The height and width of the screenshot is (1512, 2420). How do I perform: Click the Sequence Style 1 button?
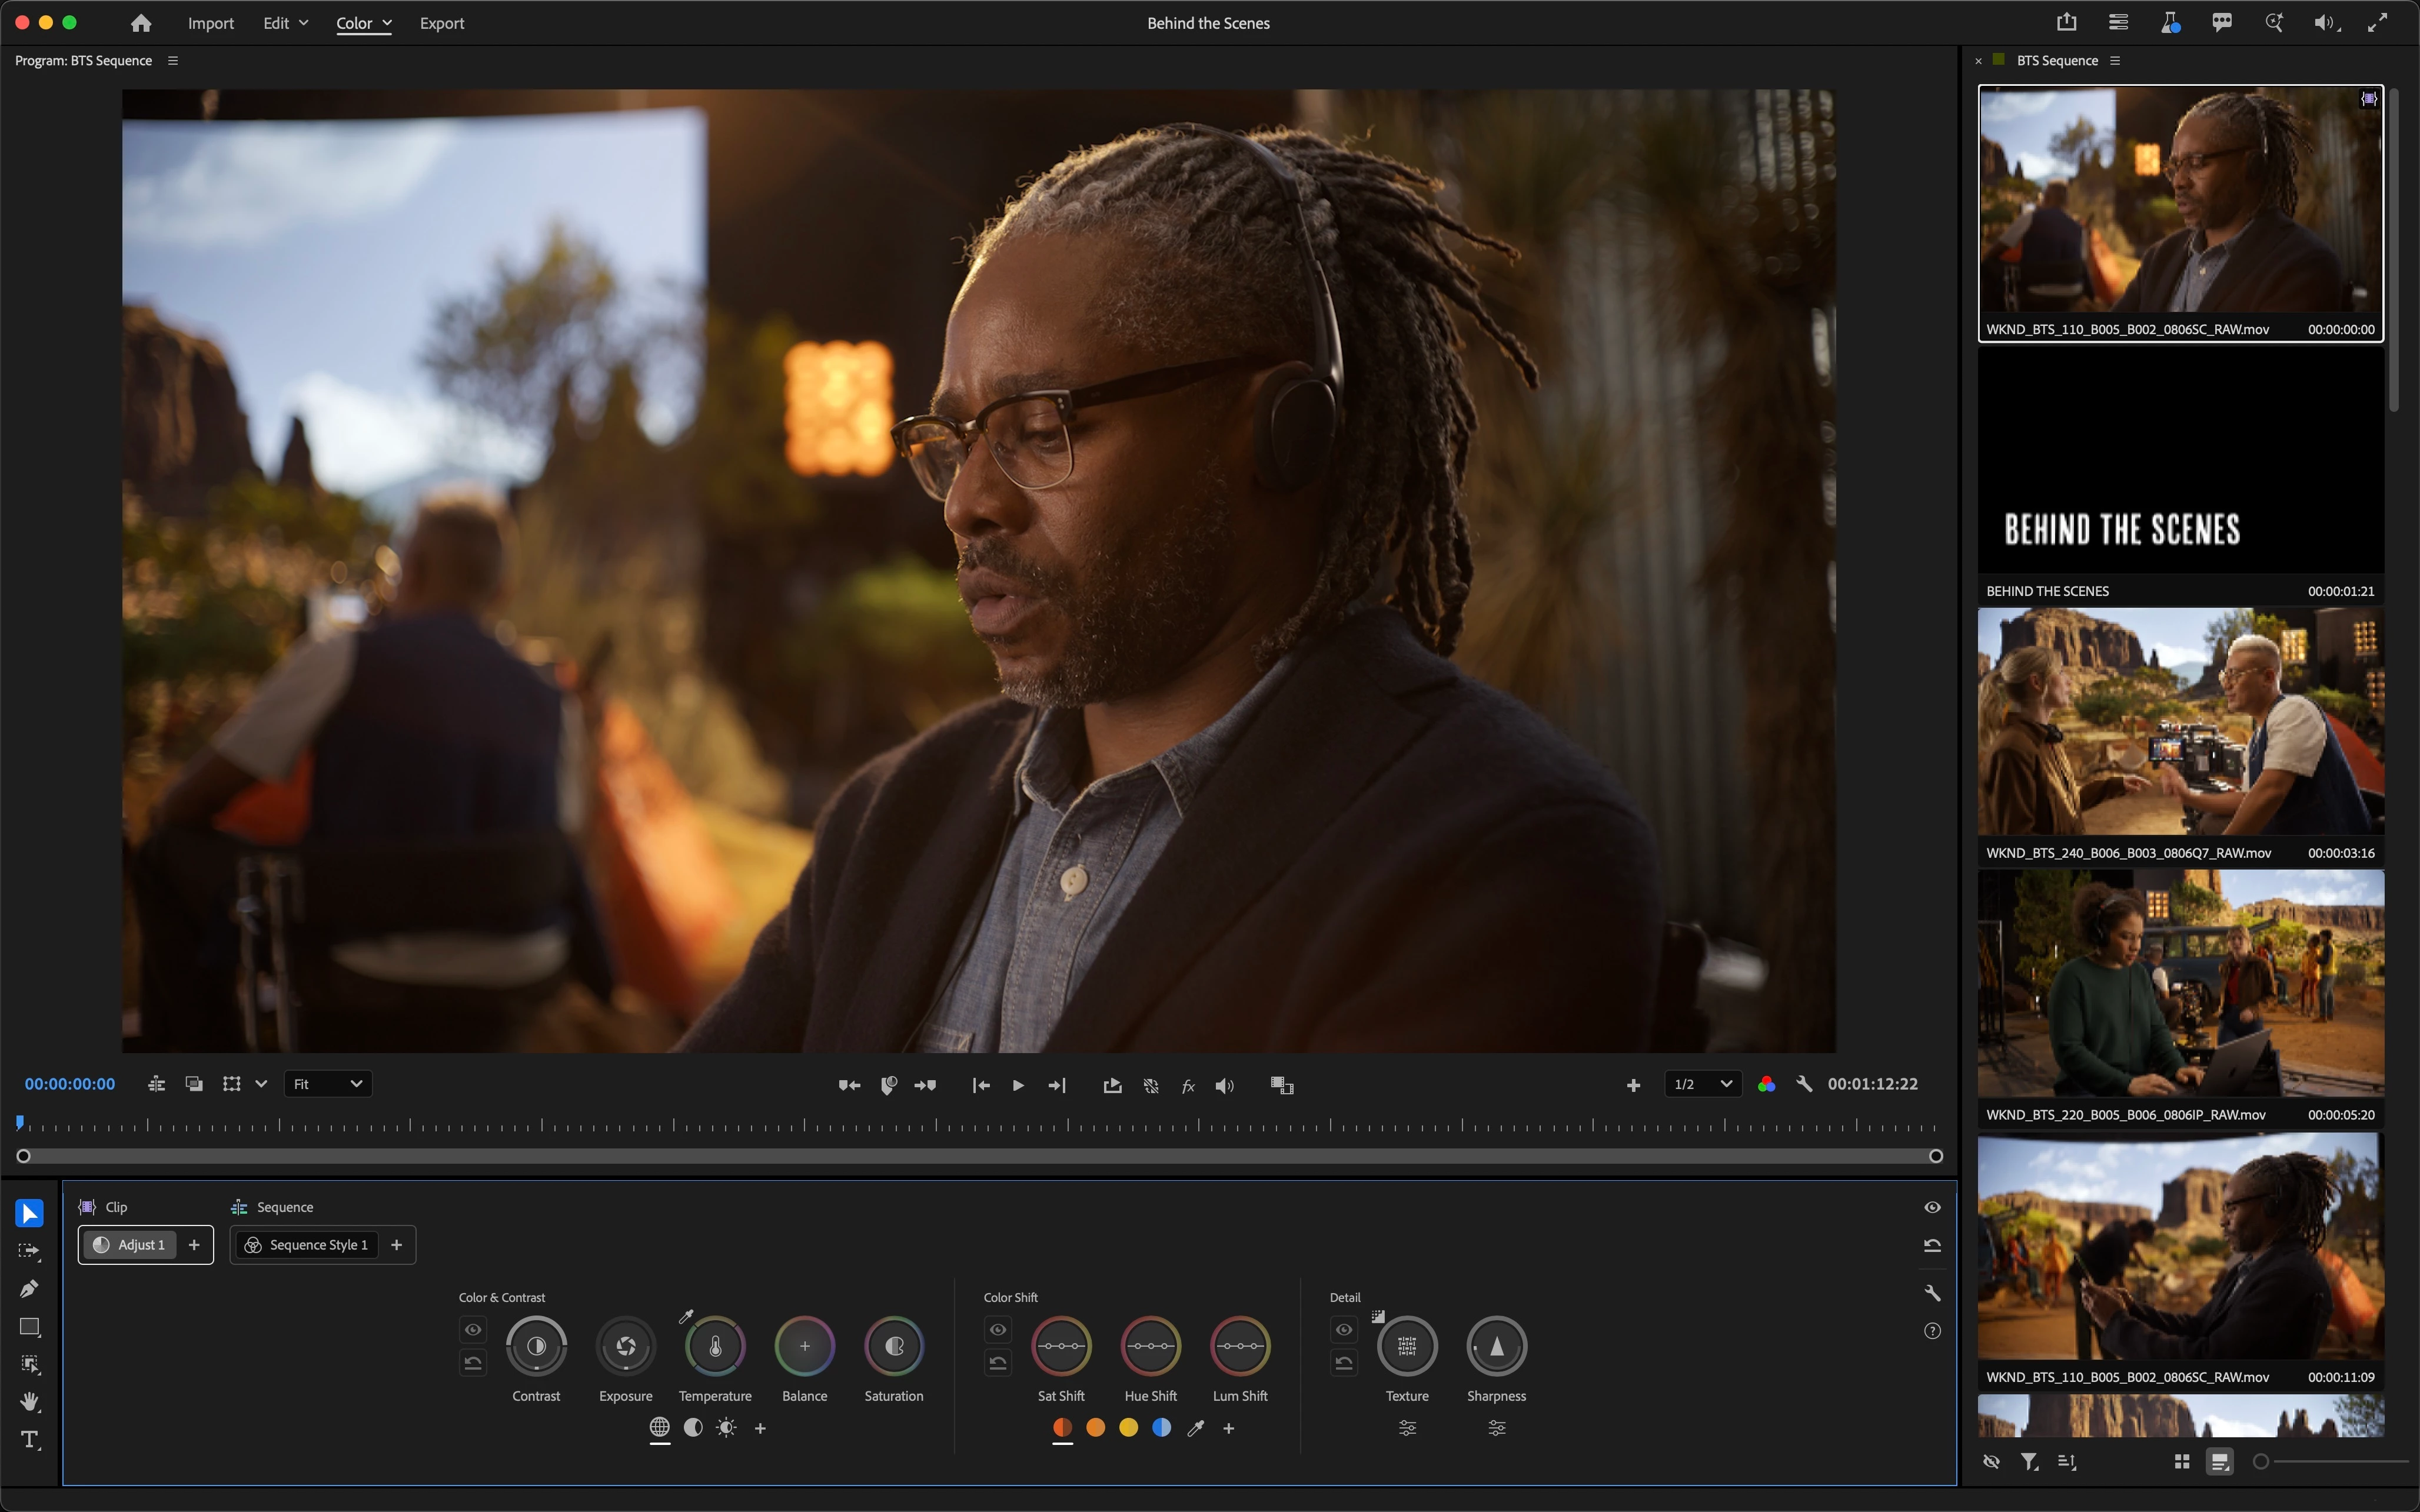(308, 1245)
